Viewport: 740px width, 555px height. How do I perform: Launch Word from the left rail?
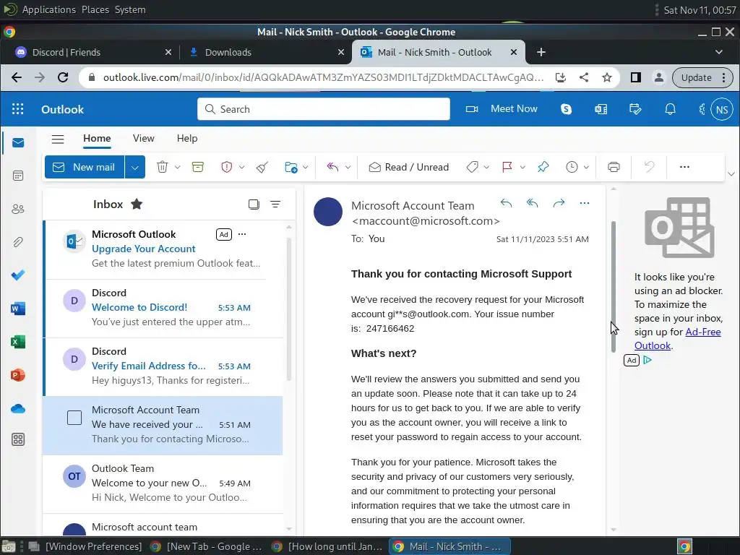tap(18, 309)
